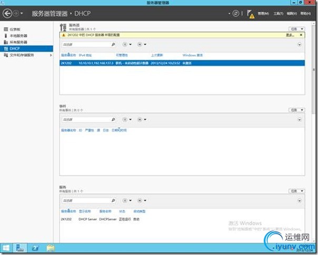The width and height of the screenshot is (318, 255).
Task: Open PowerShell from the taskbar
Action: click(x=35, y=248)
